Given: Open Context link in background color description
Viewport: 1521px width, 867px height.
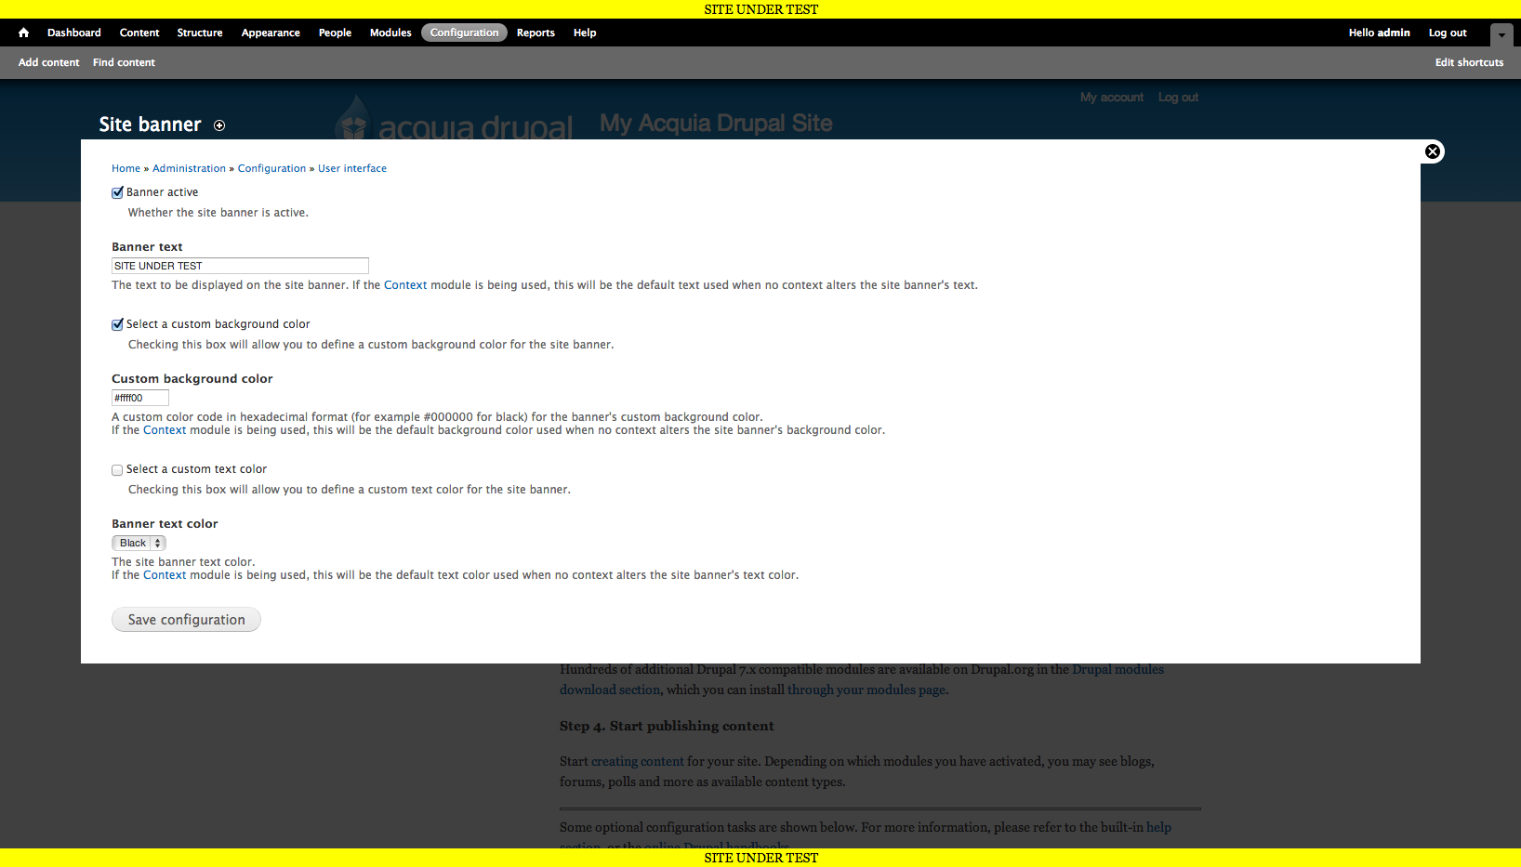Looking at the screenshot, I should pyautogui.click(x=165, y=430).
